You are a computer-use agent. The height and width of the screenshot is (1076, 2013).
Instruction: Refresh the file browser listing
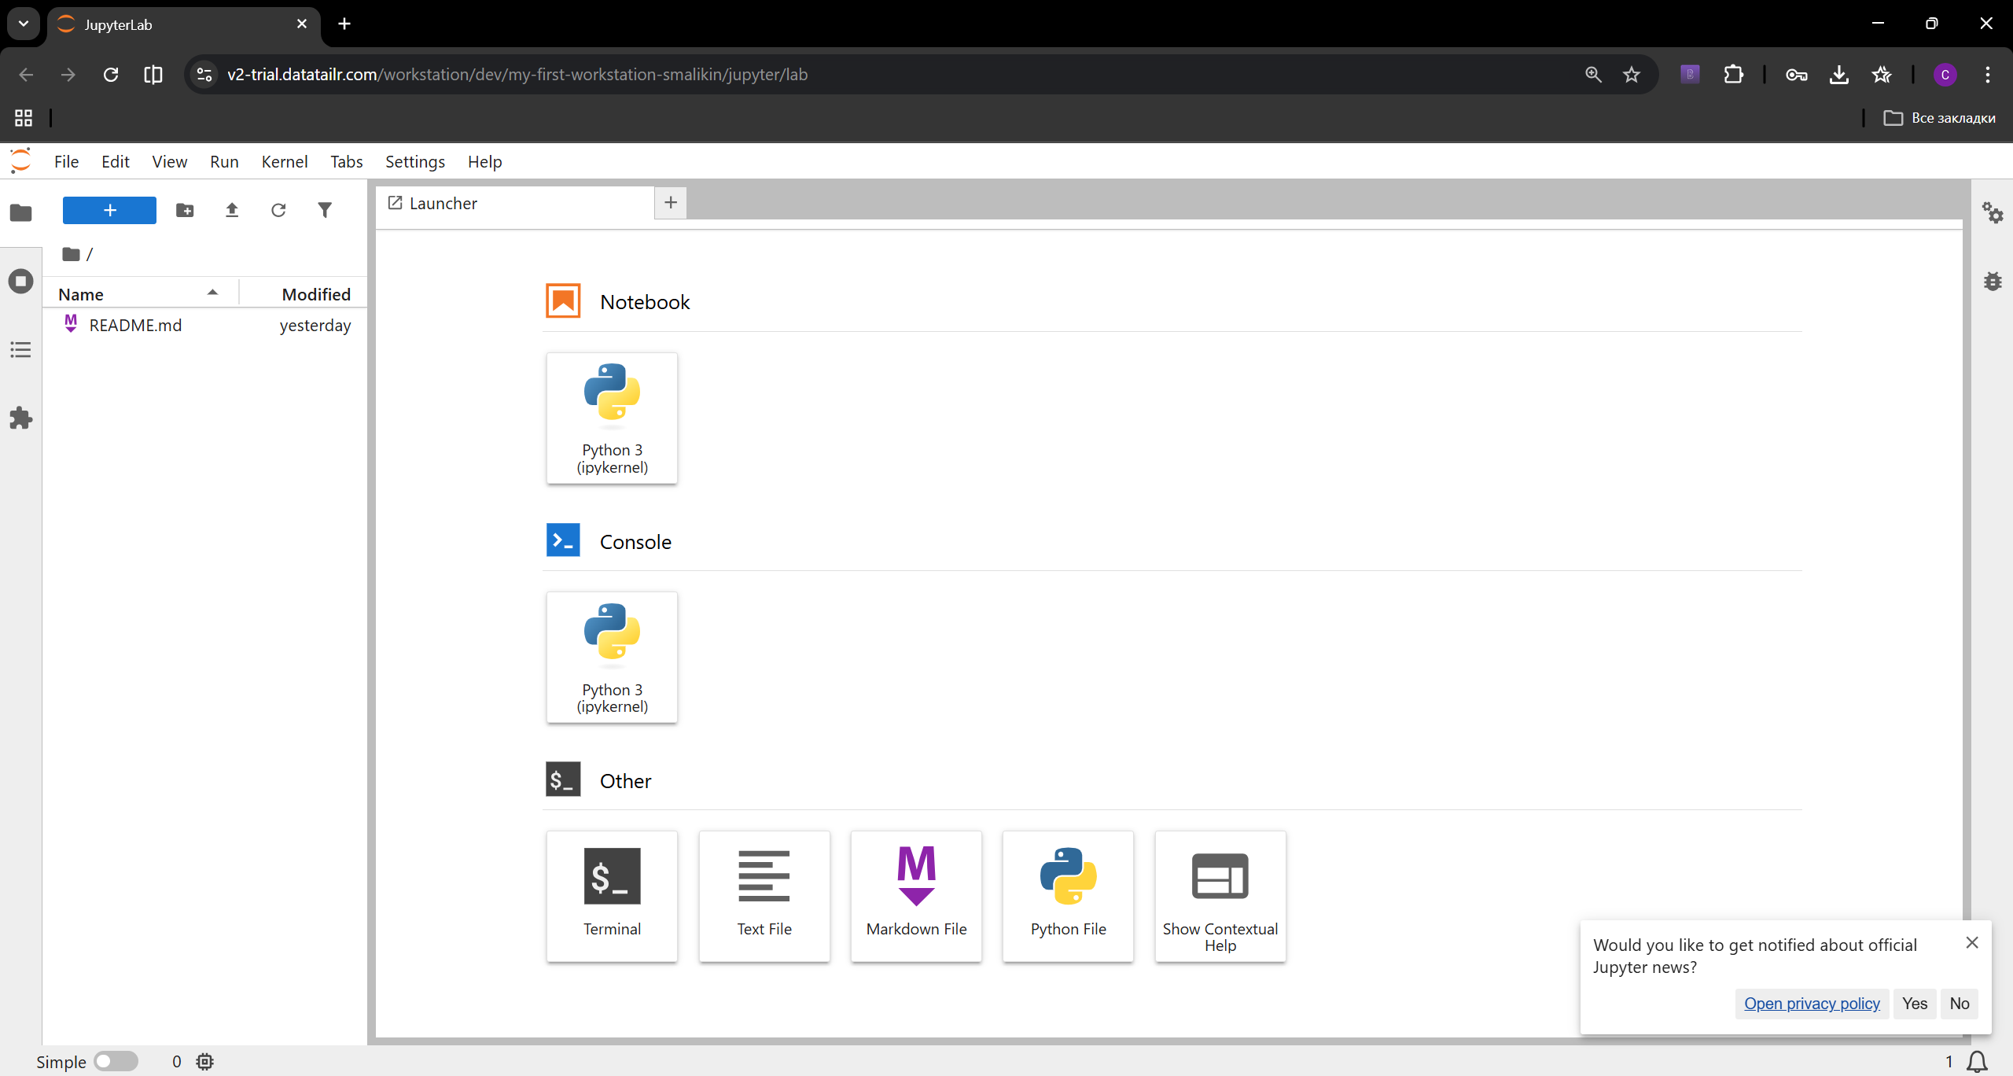coord(278,210)
